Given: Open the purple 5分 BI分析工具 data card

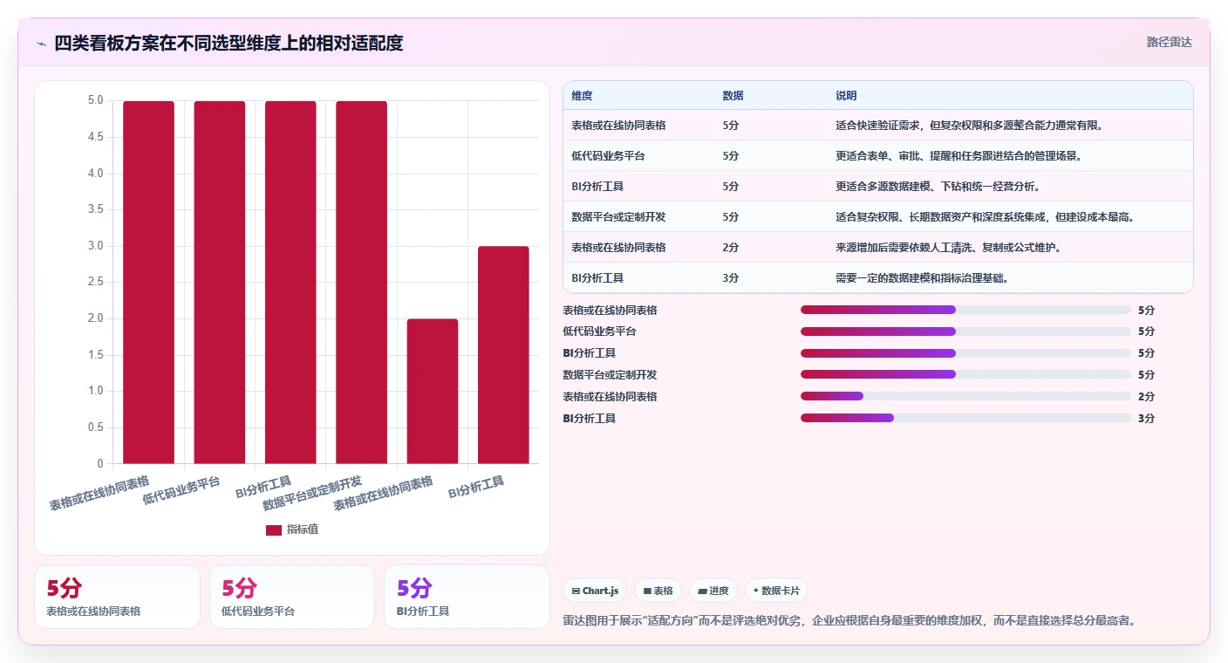Looking at the screenshot, I should [x=467, y=597].
